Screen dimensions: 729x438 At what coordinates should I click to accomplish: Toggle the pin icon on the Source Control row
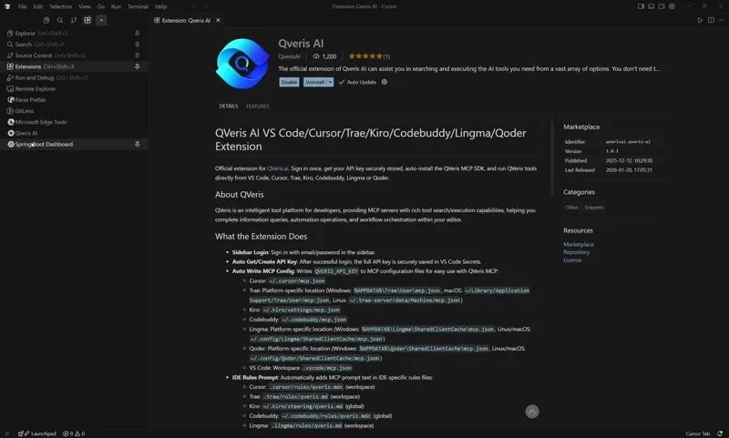pyautogui.click(x=138, y=56)
